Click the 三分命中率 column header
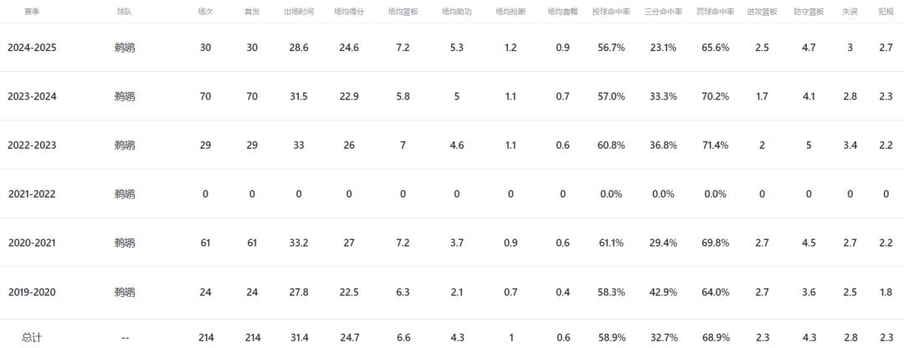The height and width of the screenshot is (348, 904). pyautogui.click(x=663, y=13)
